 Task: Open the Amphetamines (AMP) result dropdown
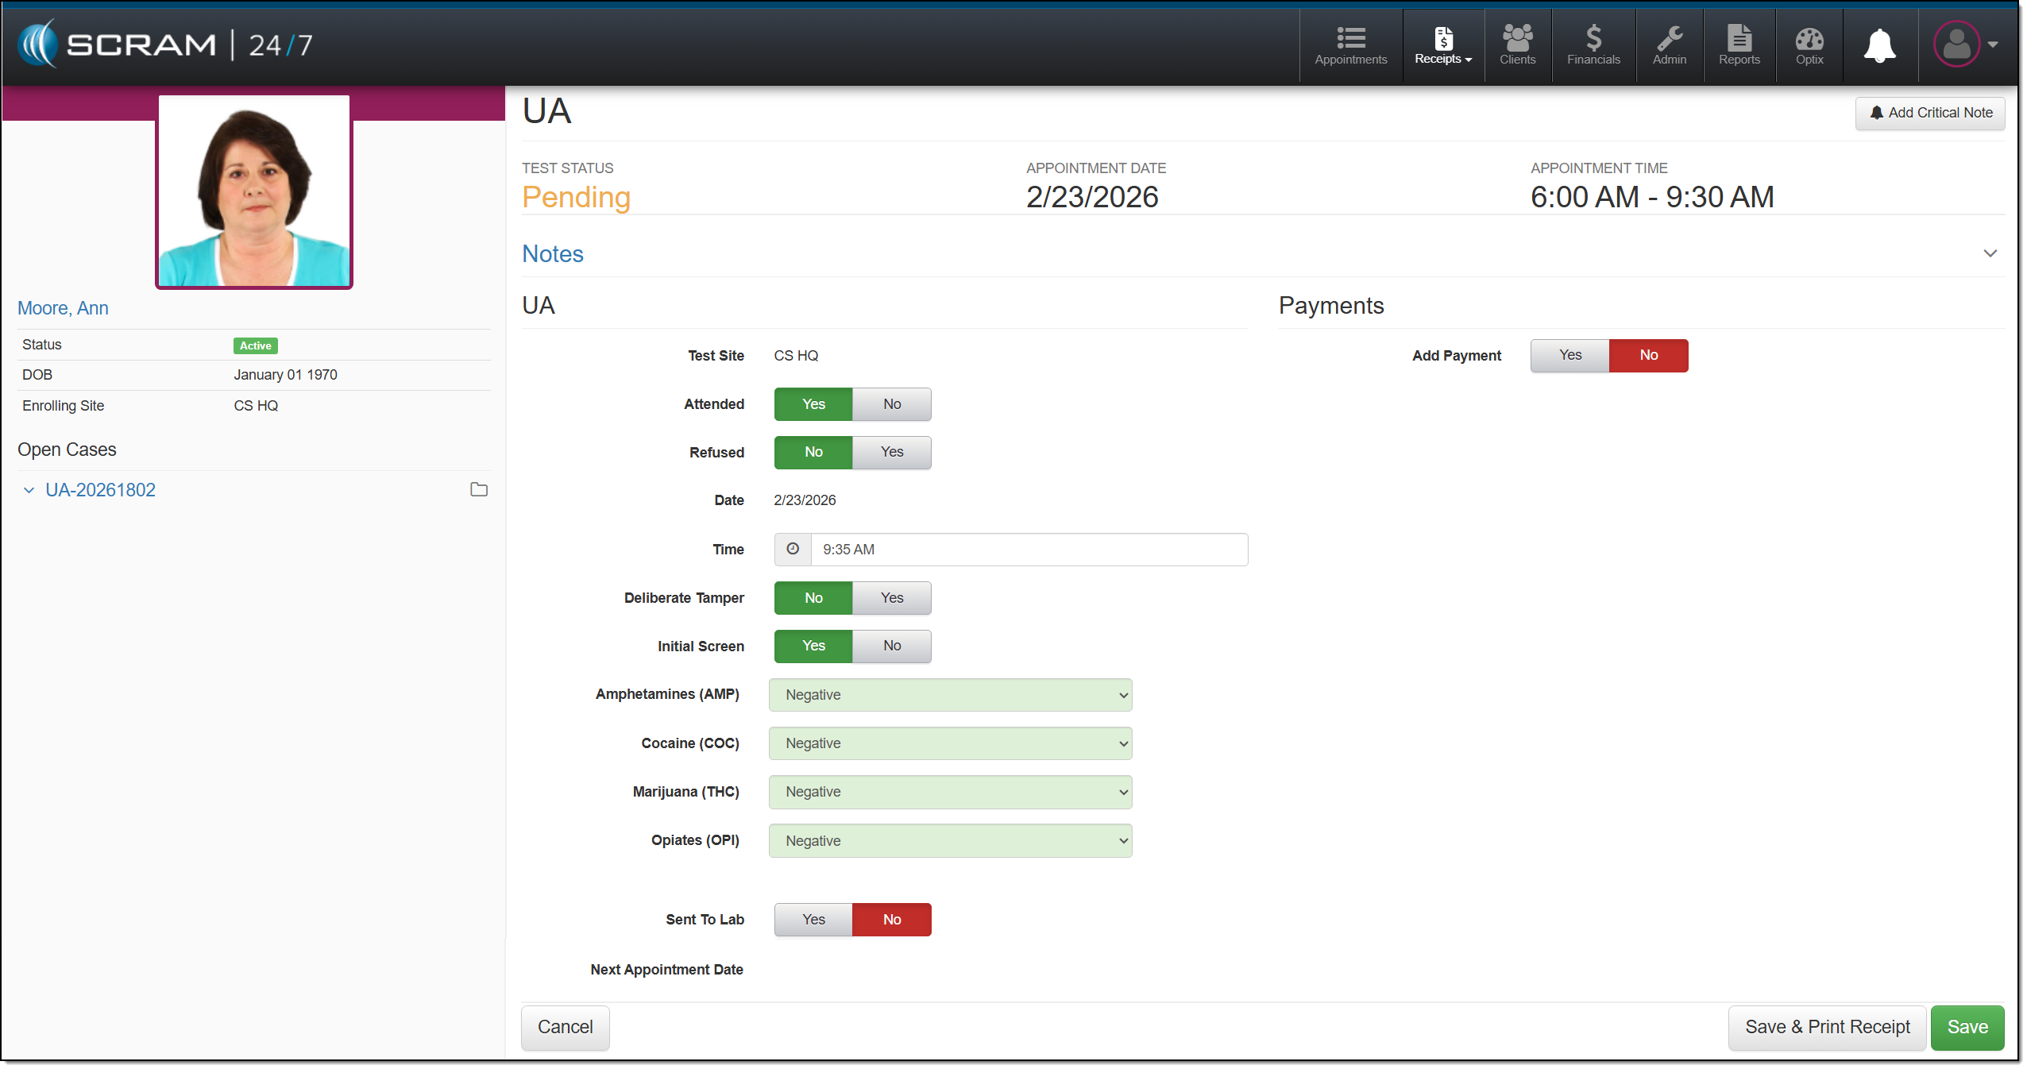[950, 695]
